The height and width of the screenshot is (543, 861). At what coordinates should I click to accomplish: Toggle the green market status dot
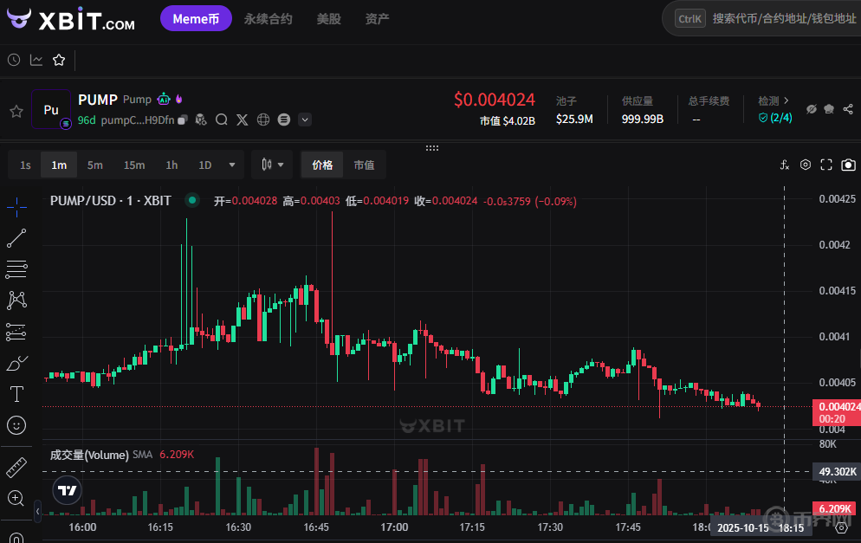tap(192, 200)
